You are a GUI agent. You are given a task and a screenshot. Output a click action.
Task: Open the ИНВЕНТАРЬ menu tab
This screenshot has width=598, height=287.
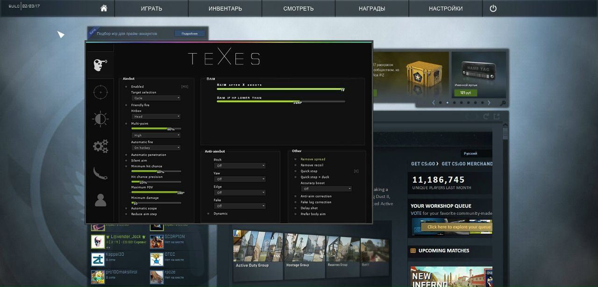(225, 8)
